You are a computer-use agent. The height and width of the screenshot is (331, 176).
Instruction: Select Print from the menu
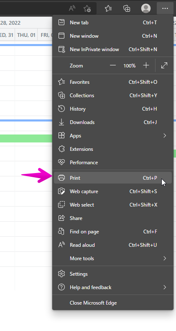113,178
